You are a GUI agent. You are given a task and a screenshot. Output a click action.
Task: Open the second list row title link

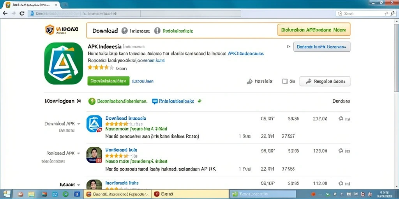121,150
